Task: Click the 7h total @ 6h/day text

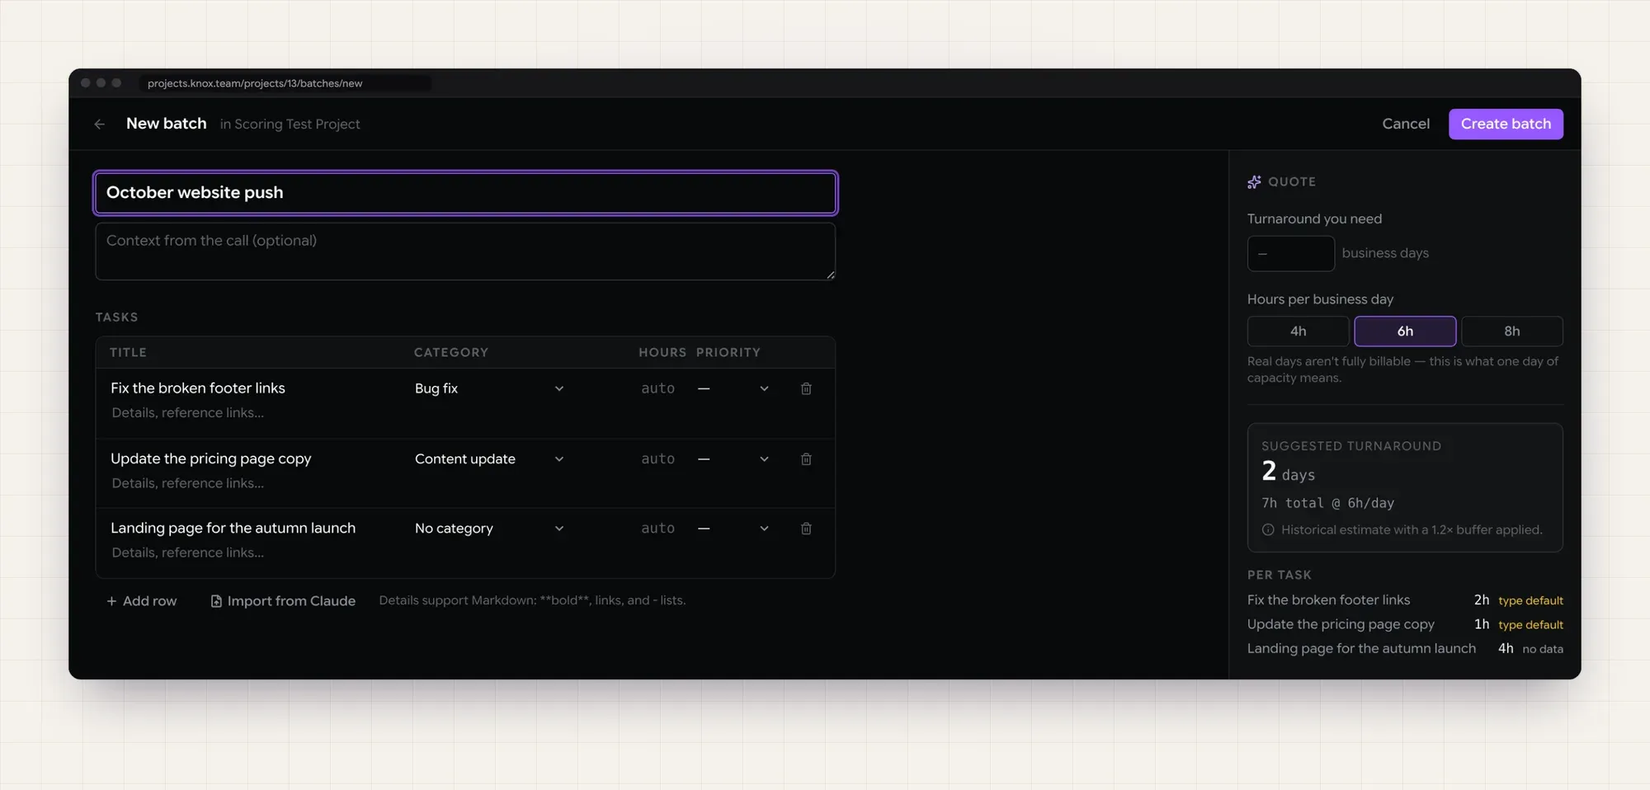Action: pyautogui.click(x=1327, y=503)
